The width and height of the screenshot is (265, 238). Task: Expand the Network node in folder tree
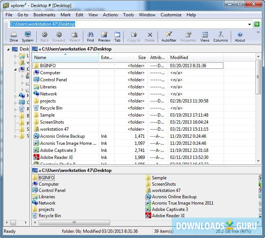click(x=15, y=96)
